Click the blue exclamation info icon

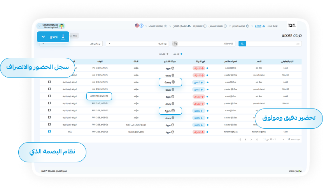tap(141, 26)
